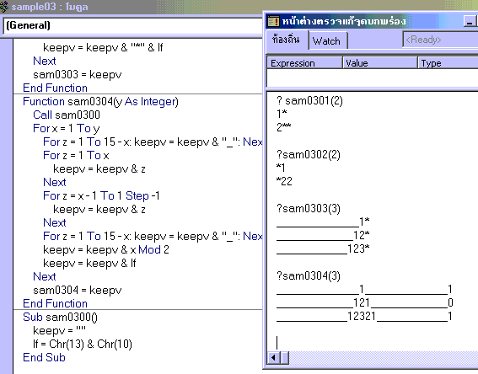
Task: Click the debug window title bar icon
Action: [x=273, y=21]
